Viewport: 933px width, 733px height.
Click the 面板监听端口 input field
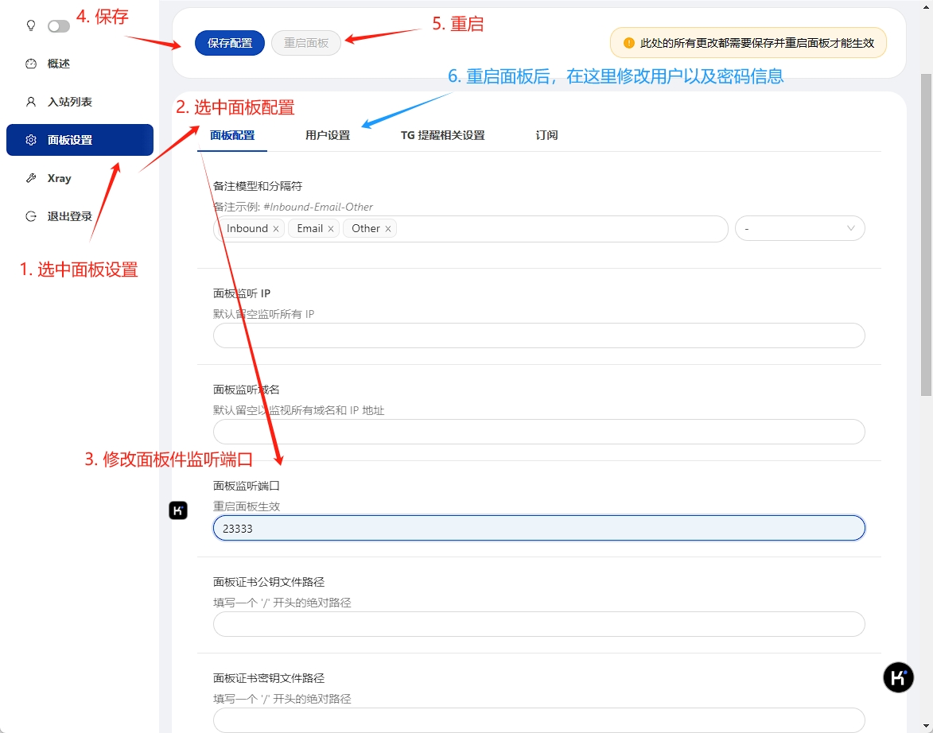pos(538,528)
